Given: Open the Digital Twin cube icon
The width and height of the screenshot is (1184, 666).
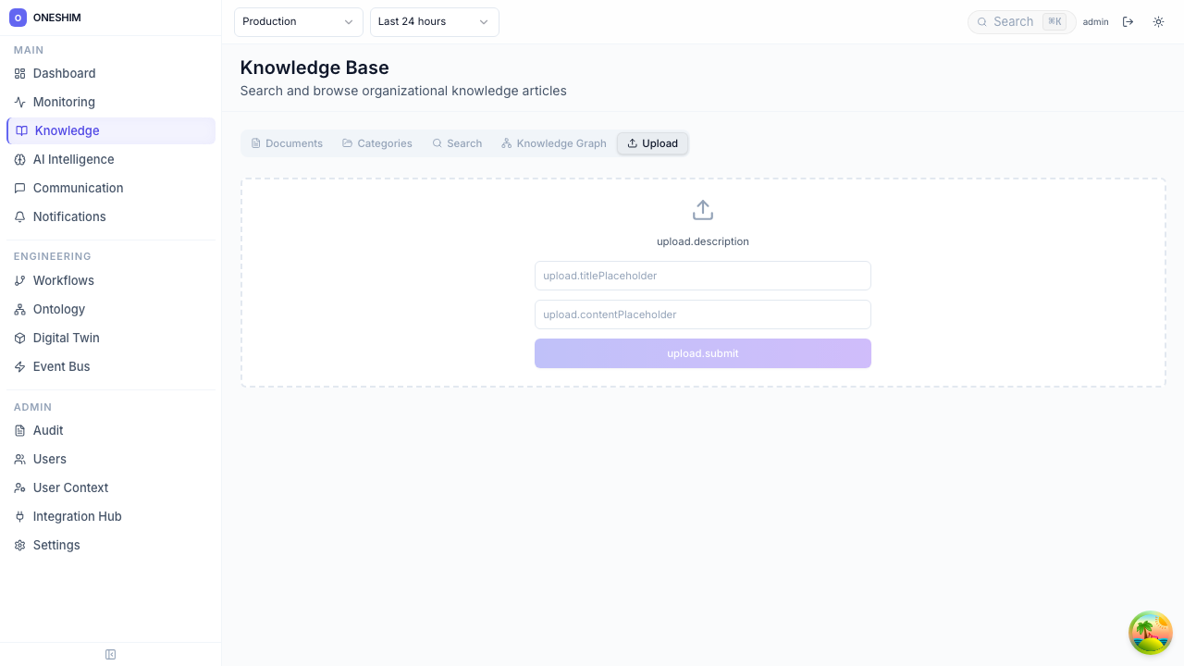Looking at the screenshot, I should pyautogui.click(x=19, y=339).
